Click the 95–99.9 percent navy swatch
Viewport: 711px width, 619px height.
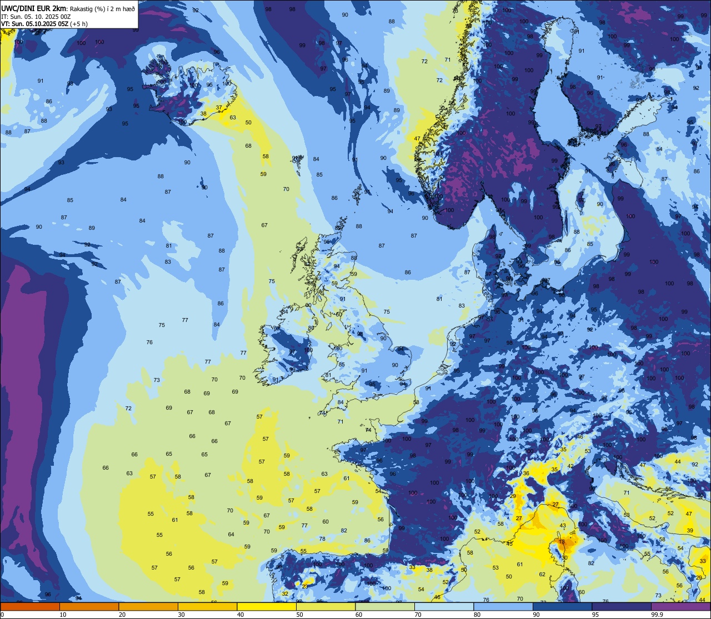point(622,606)
